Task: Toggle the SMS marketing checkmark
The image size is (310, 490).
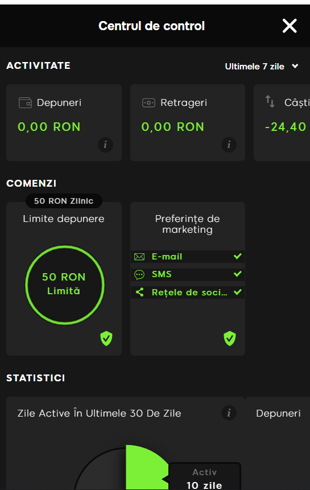Action: tap(238, 274)
